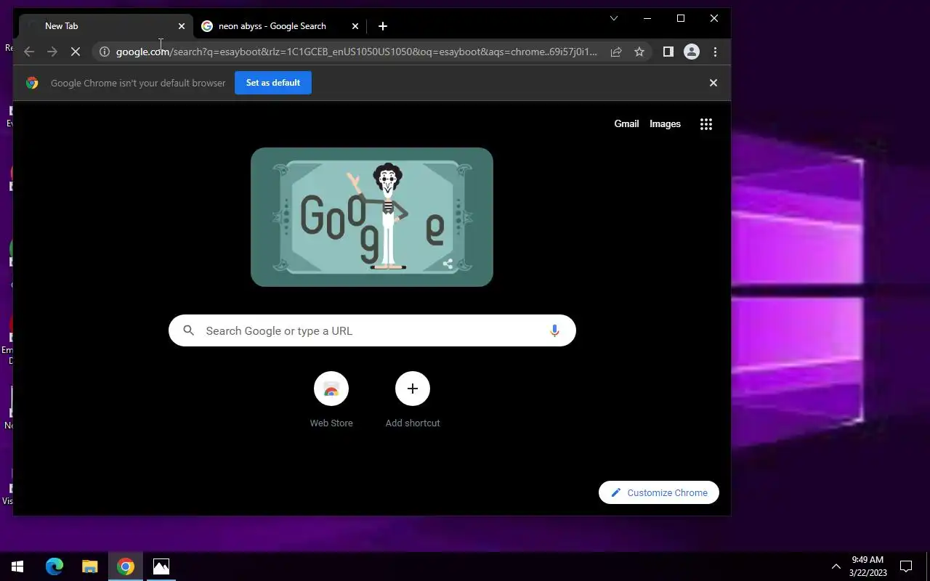Start voice search with the microphone
This screenshot has width=930, height=581.
point(554,330)
